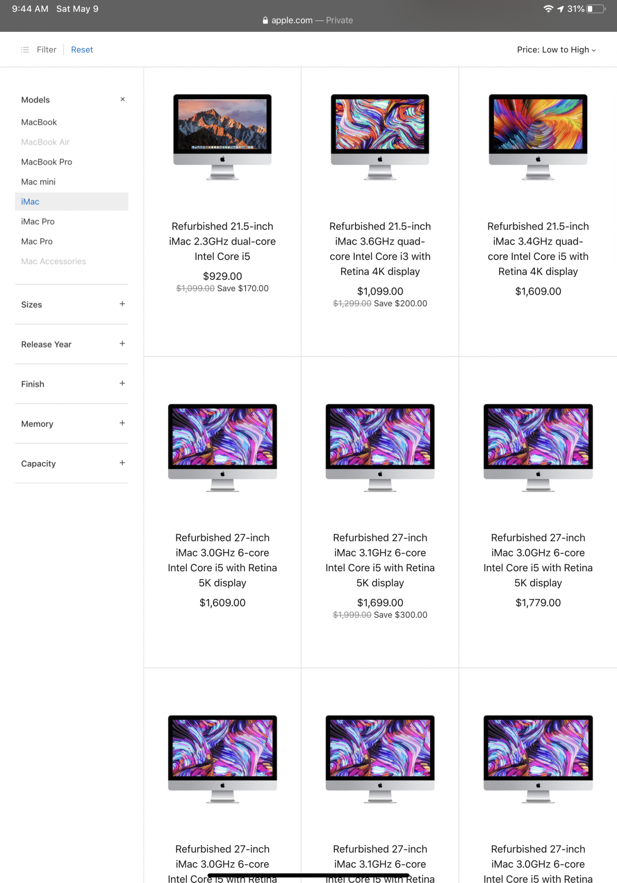Choose iMac Pro model filter
617x883 pixels.
38,222
